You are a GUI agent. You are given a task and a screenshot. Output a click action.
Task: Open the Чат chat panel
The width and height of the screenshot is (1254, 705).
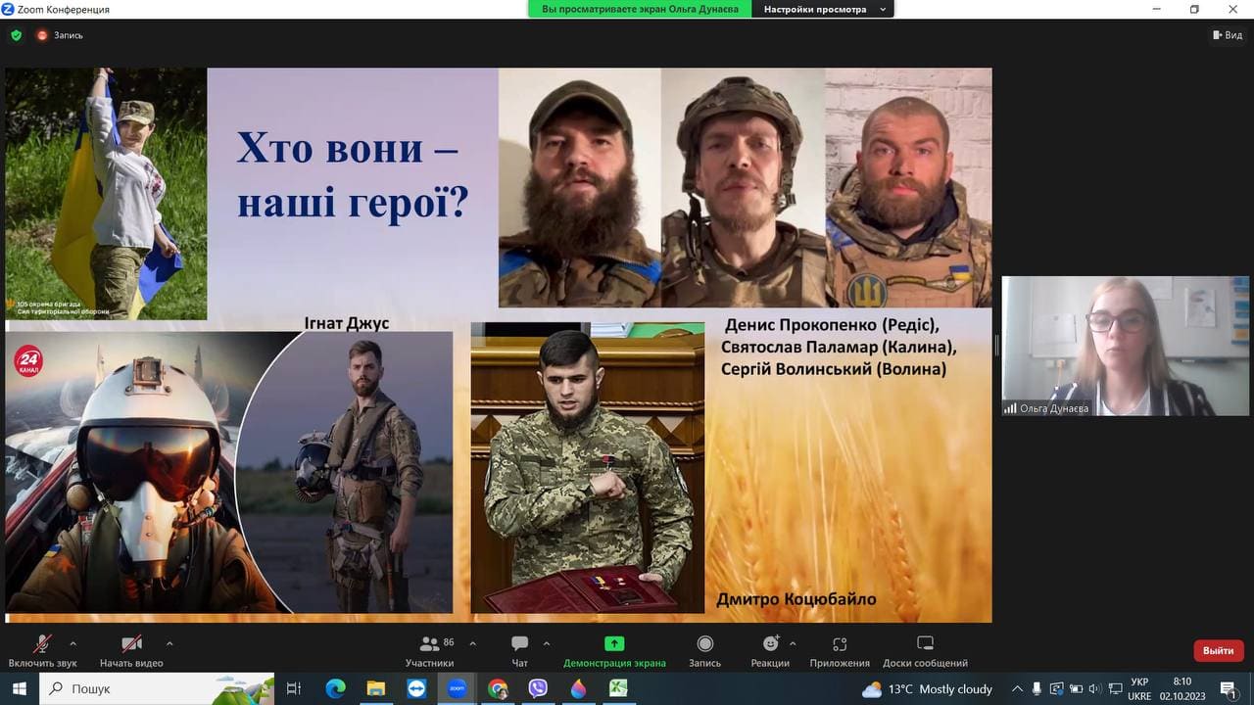(519, 651)
